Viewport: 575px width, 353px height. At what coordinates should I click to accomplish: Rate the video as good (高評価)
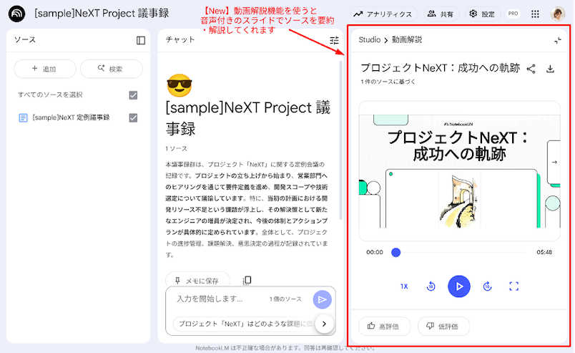[384, 327]
